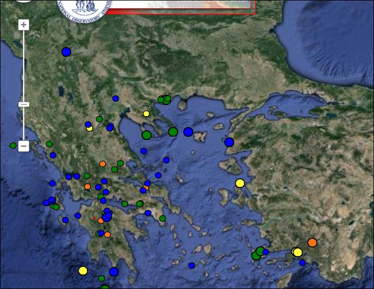Select the green marker east of Attica
Viewport: 374px width, 289px height.
[162, 218]
